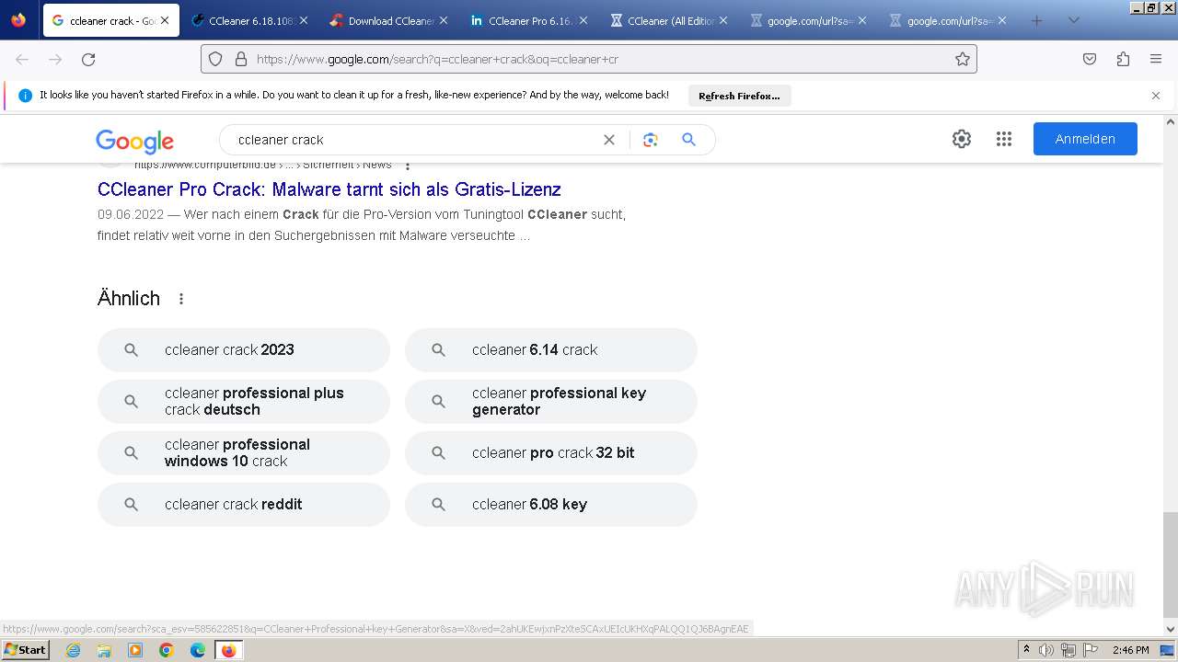1178x662 pixels.
Task: Close the ccleaner crack Google tab
Action: pyautogui.click(x=165, y=20)
